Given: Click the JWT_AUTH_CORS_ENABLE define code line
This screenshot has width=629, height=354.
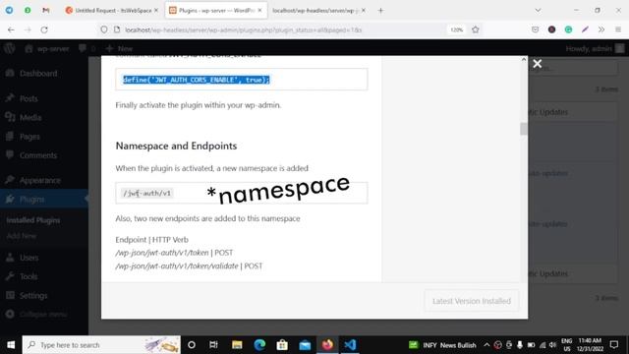Looking at the screenshot, I should click(197, 80).
